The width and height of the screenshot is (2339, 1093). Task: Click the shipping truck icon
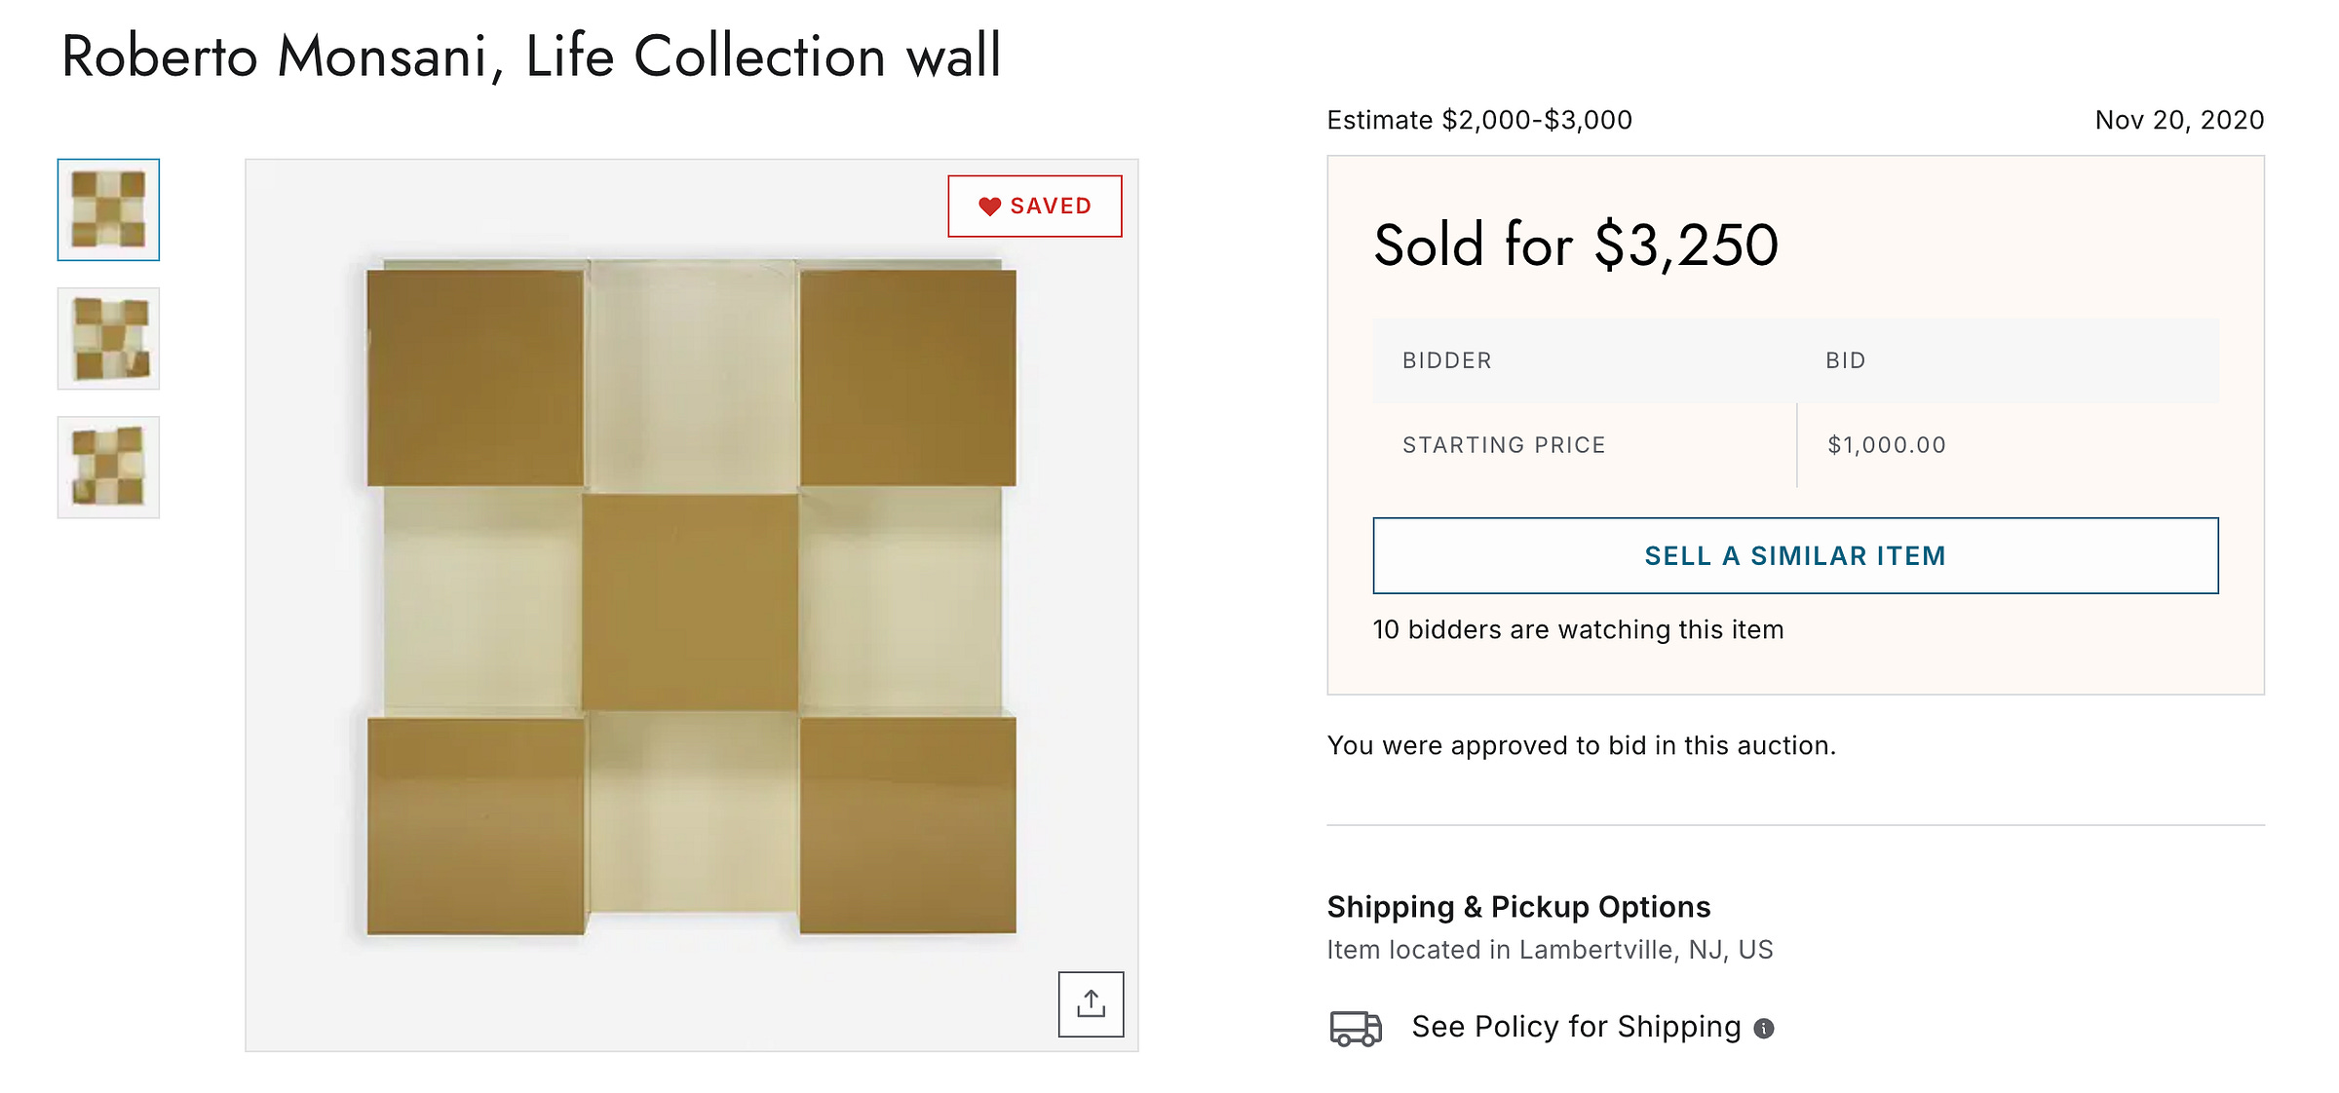[x=1355, y=1028]
